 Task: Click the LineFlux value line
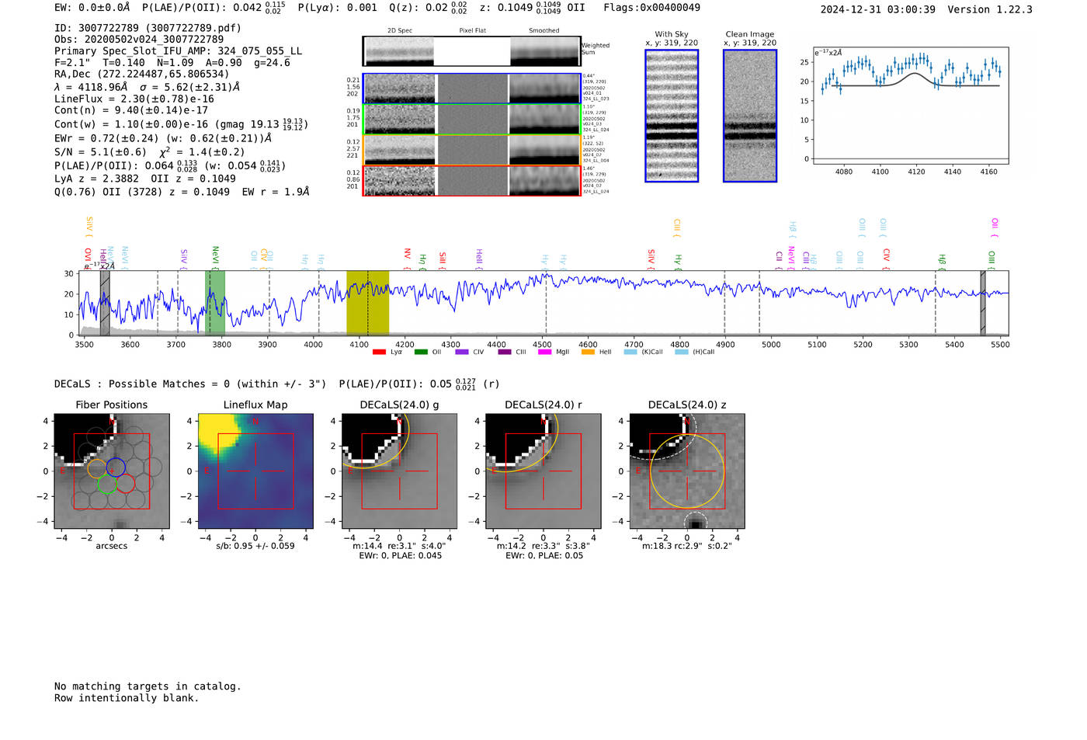coord(134,99)
